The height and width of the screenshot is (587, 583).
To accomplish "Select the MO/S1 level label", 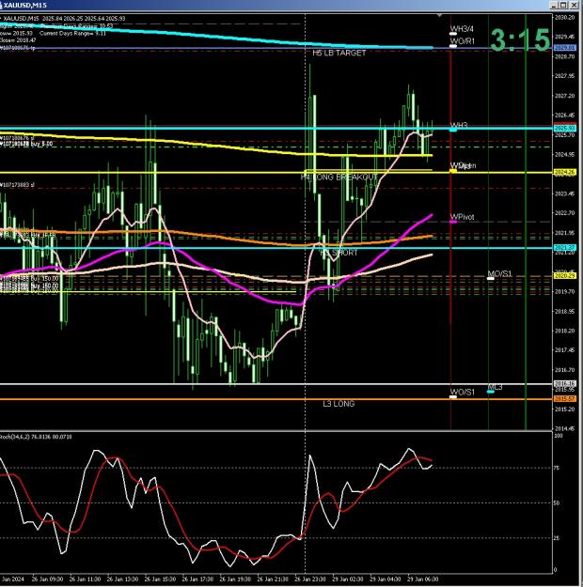I will [x=499, y=273].
